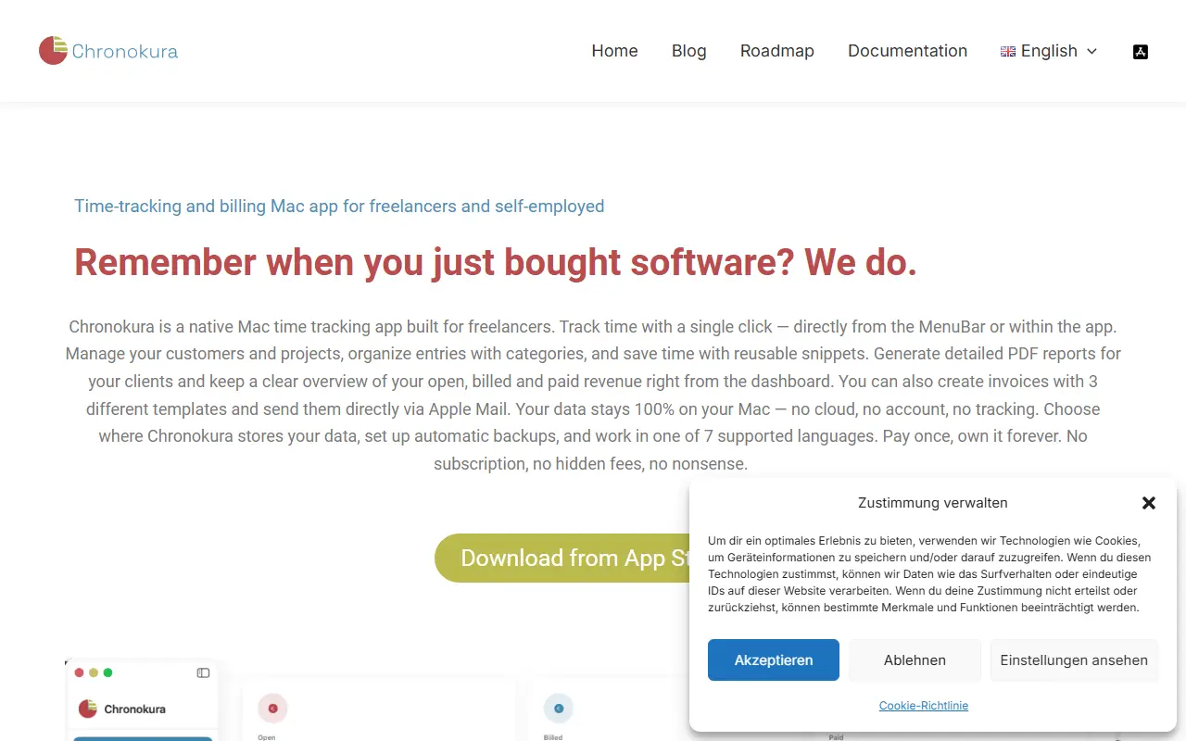Open the App Store icon in navigation
1186x741 pixels.
click(1141, 51)
